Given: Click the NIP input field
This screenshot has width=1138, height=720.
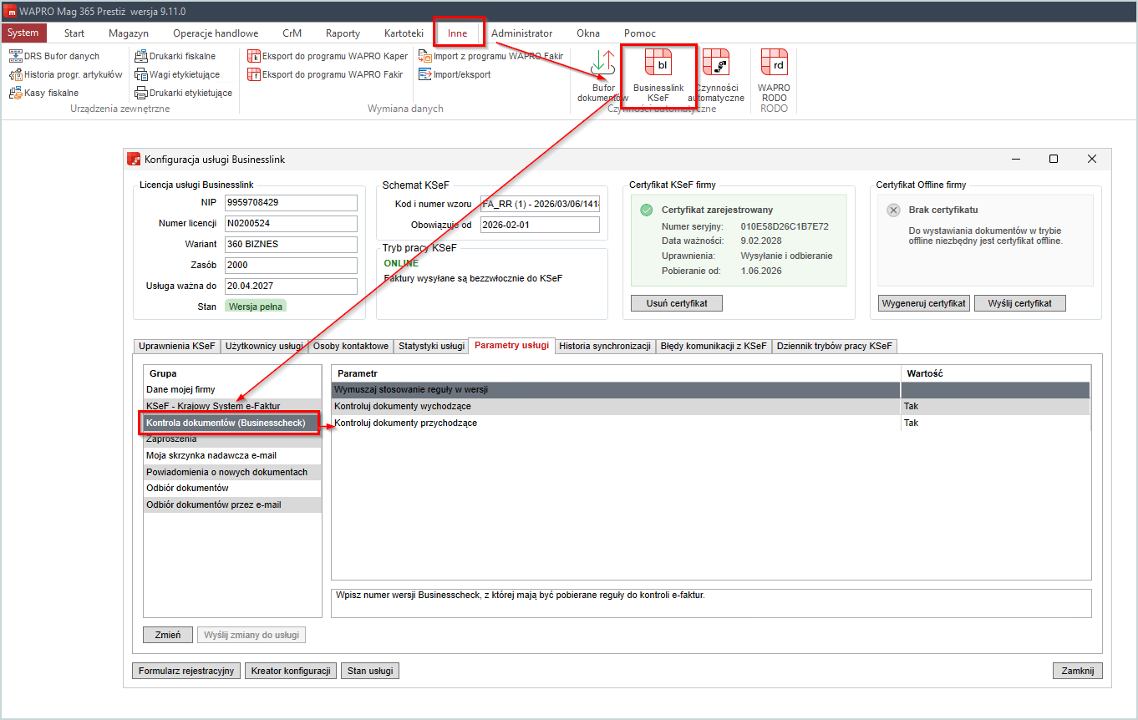Looking at the screenshot, I should pyautogui.click(x=290, y=202).
